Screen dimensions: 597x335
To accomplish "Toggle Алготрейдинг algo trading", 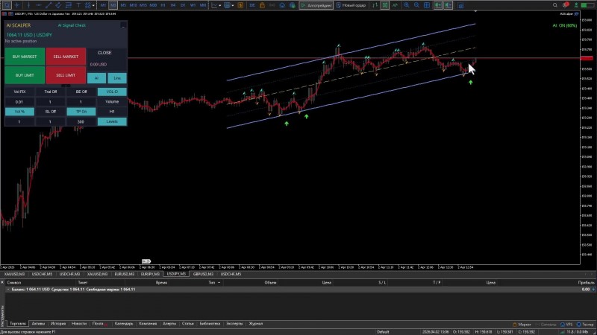I will [x=316, y=5].
